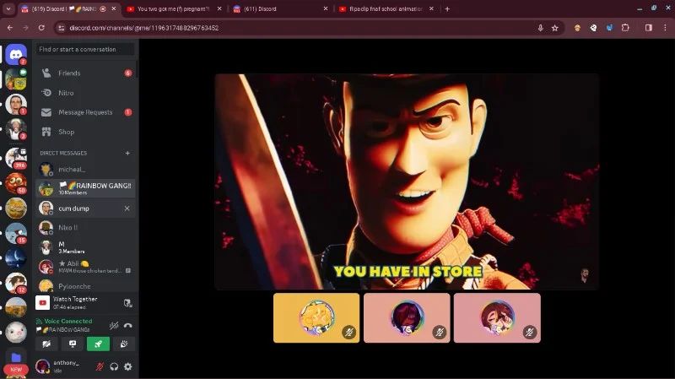Switch to the flipaclip fnaf school animation tab

386,8
